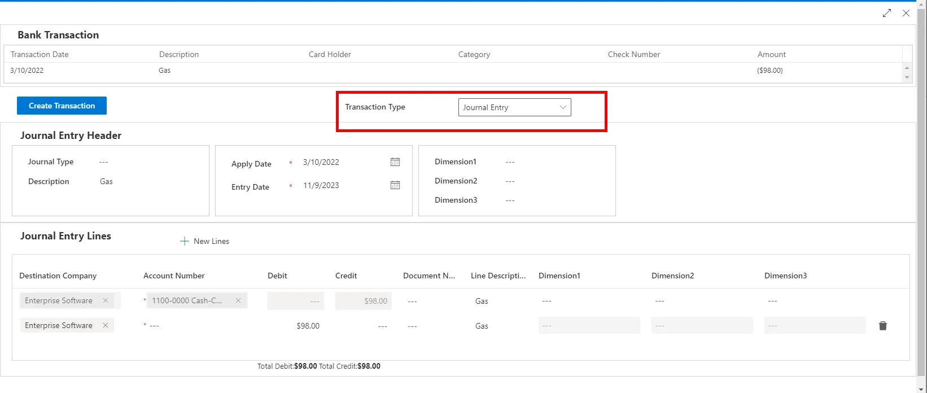Image resolution: width=927 pixels, height=393 pixels.
Task: Open the Transaction Type dropdown
Action: [515, 107]
